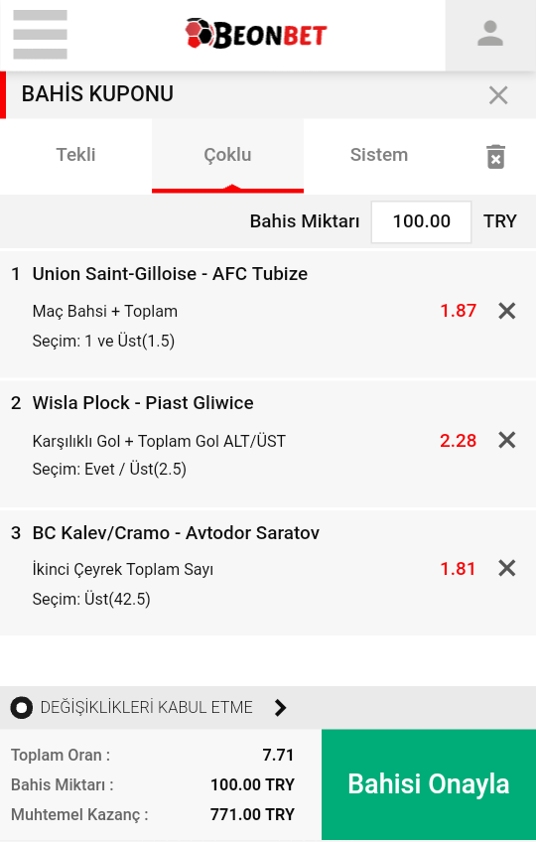Click the 1.81 odds value
536x842 pixels.
point(459,569)
